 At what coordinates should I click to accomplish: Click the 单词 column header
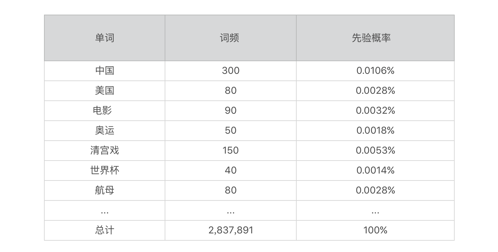click(x=105, y=38)
